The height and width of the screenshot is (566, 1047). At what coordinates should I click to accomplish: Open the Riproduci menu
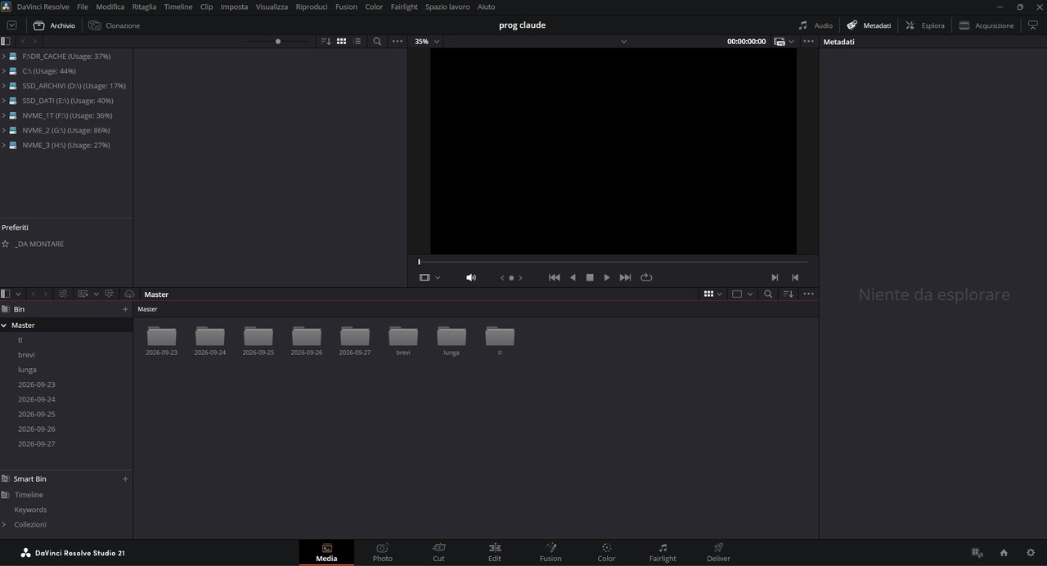(x=312, y=7)
